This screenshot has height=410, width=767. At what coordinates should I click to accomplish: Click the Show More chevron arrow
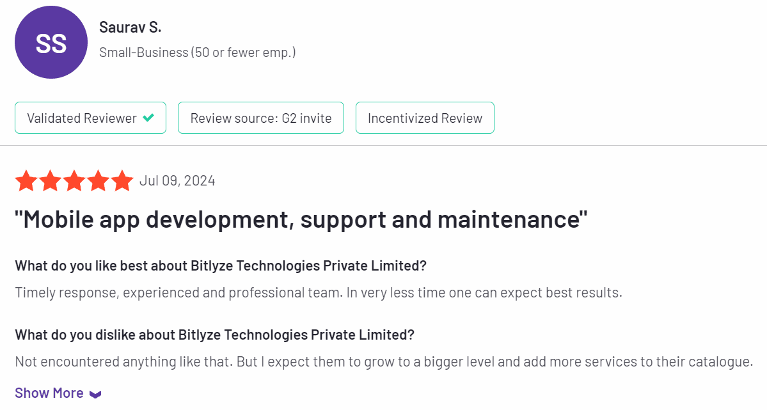[x=95, y=394]
